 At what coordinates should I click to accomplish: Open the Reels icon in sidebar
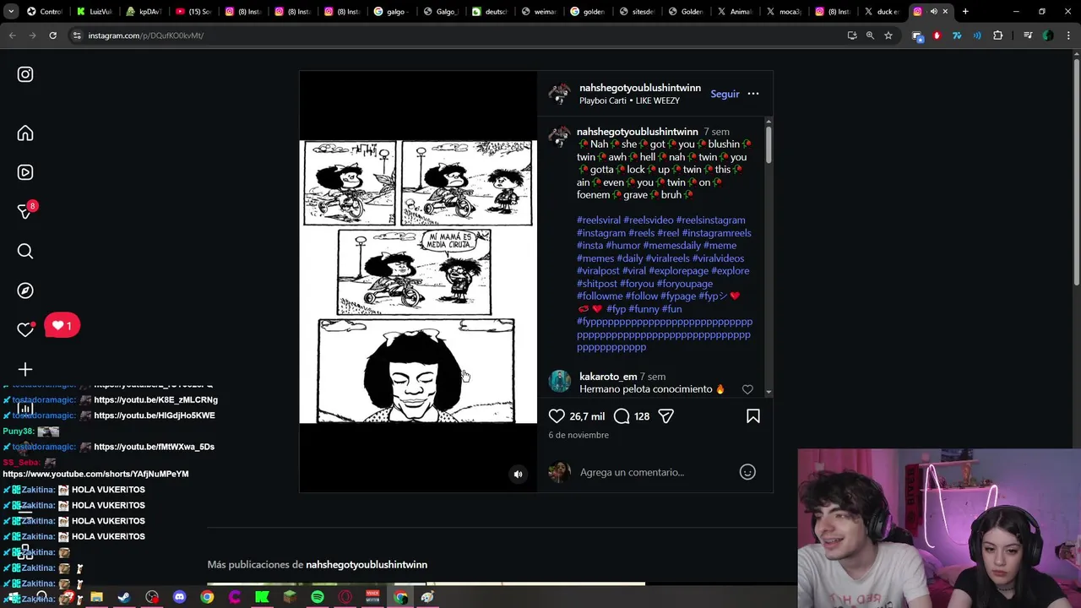25,172
